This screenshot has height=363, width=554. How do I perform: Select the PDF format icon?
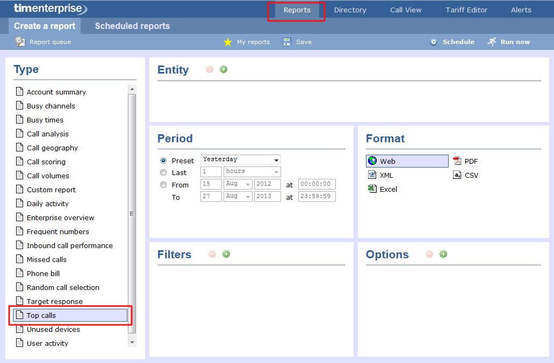pyautogui.click(x=457, y=161)
